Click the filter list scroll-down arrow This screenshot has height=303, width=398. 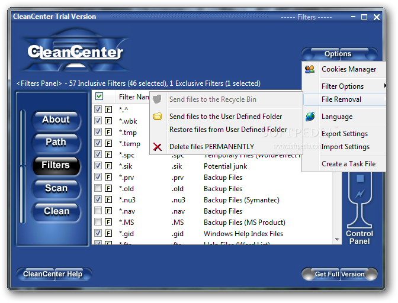(x=337, y=239)
